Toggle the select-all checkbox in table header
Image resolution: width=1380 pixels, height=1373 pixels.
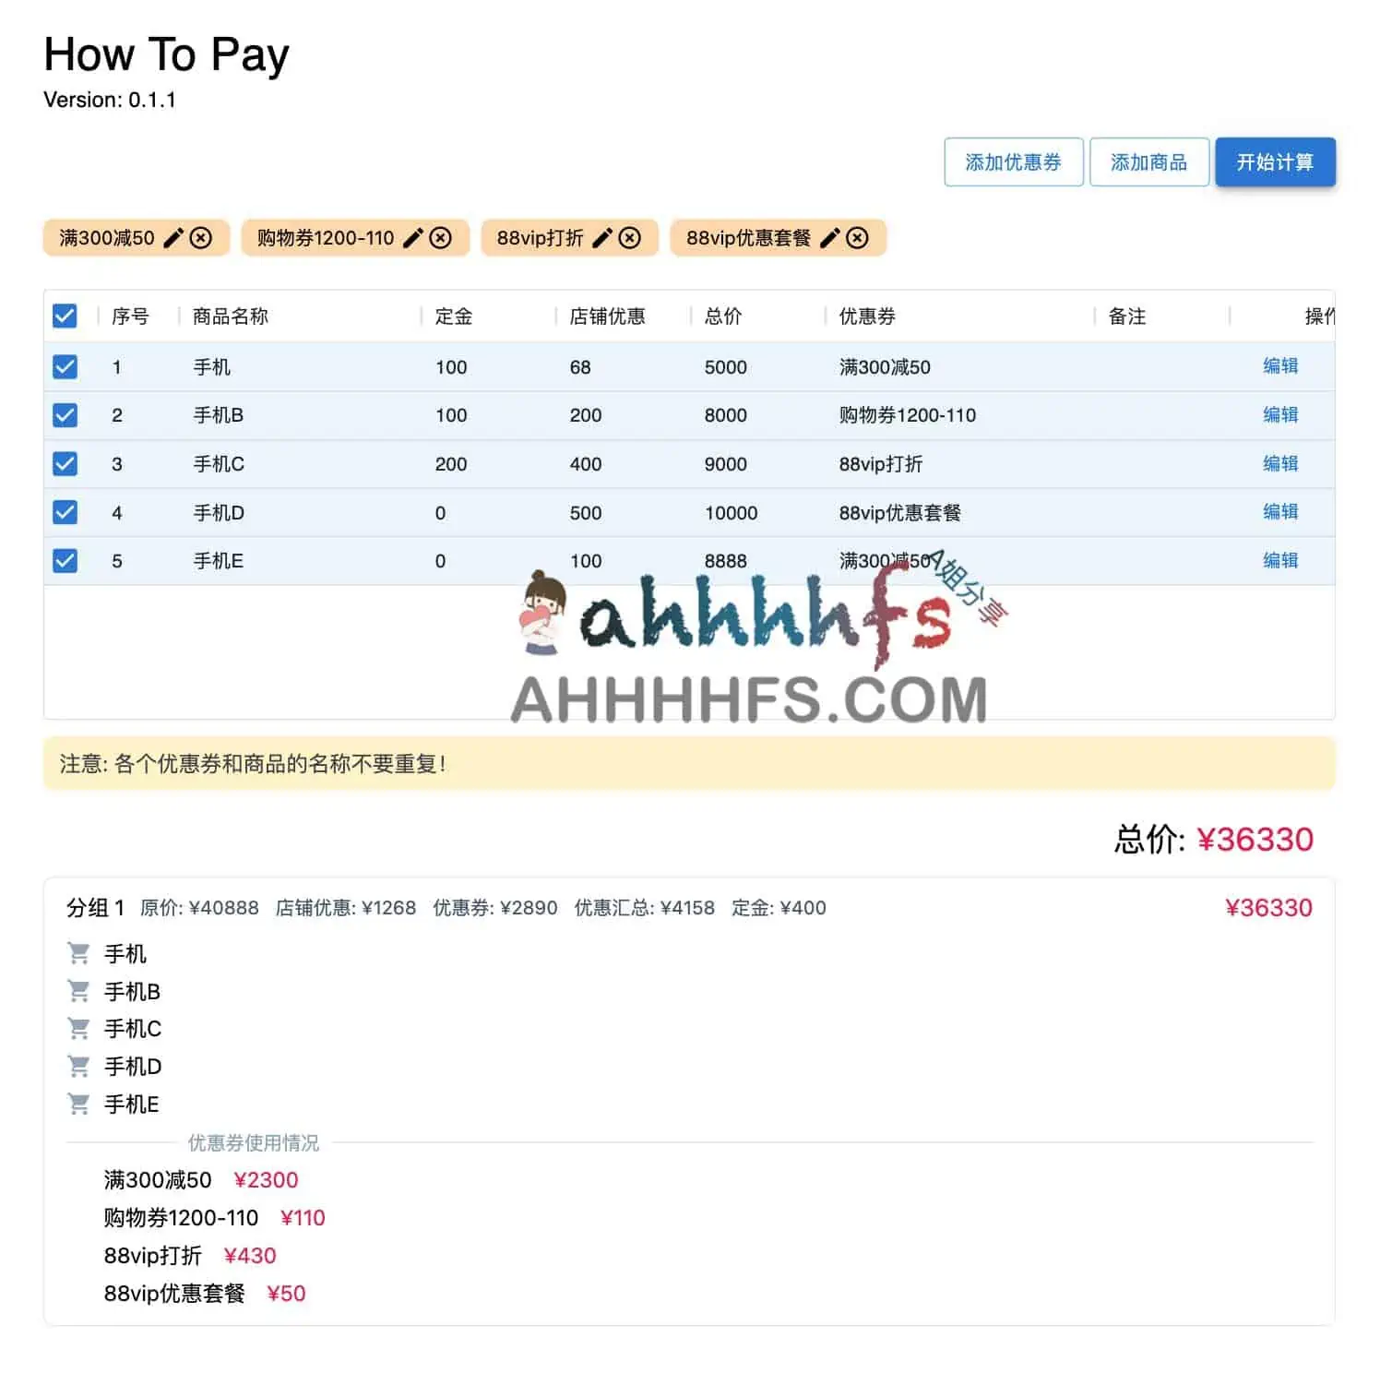64,316
